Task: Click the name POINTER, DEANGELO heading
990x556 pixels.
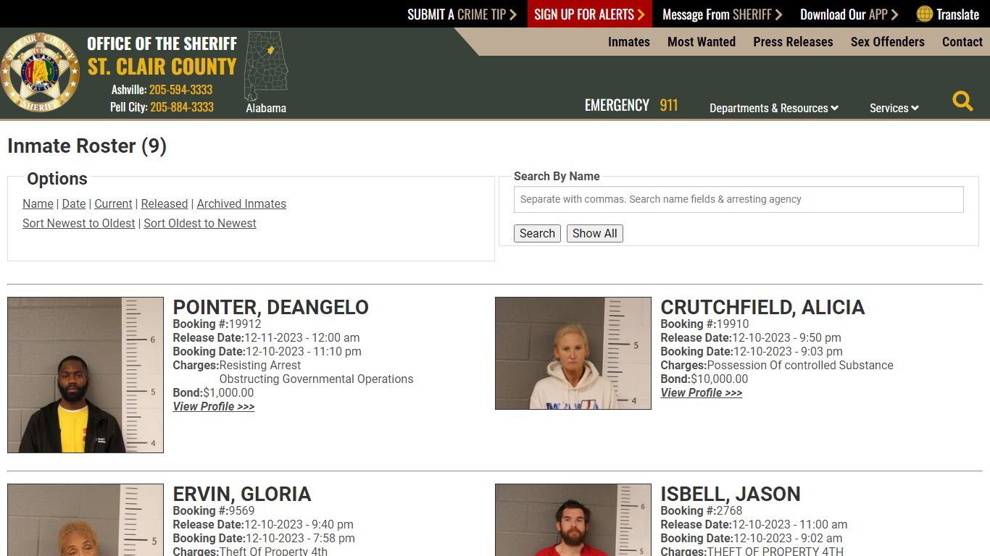Action: [270, 307]
